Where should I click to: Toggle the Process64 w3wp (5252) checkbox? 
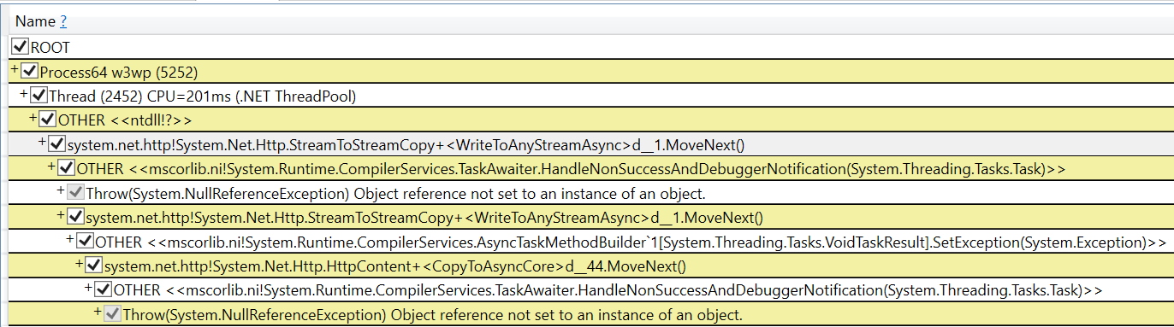point(31,72)
